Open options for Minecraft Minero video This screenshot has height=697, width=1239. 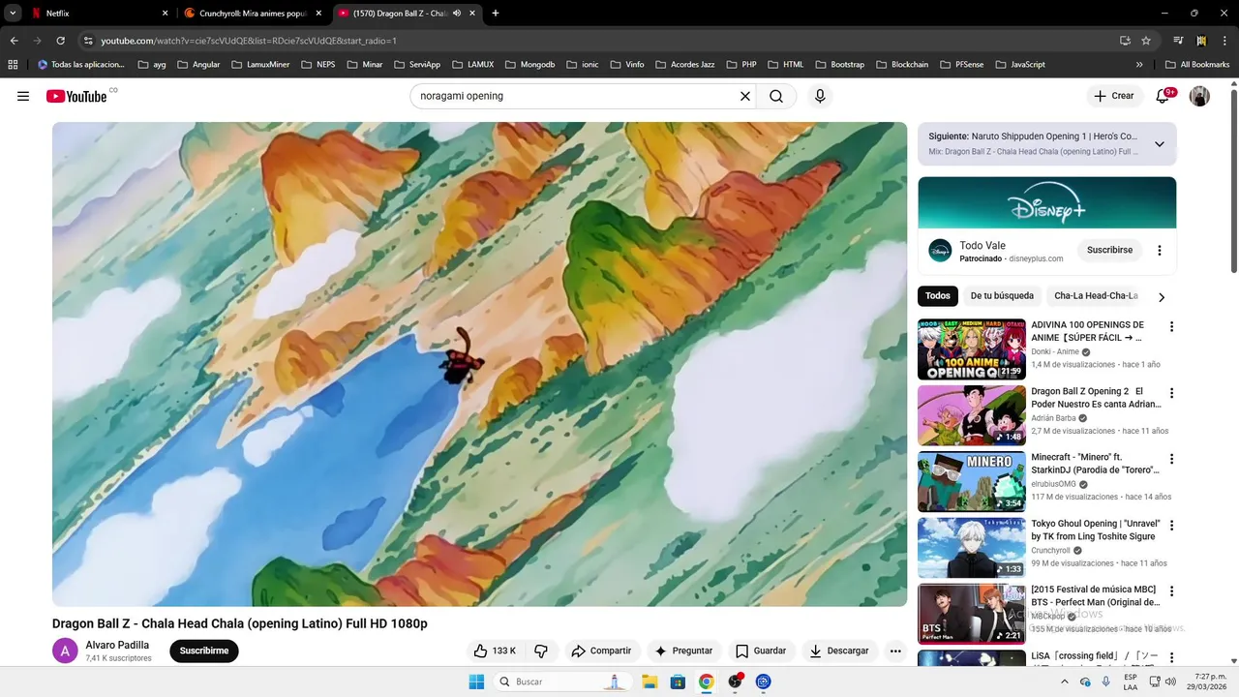pyautogui.click(x=1171, y=459)
